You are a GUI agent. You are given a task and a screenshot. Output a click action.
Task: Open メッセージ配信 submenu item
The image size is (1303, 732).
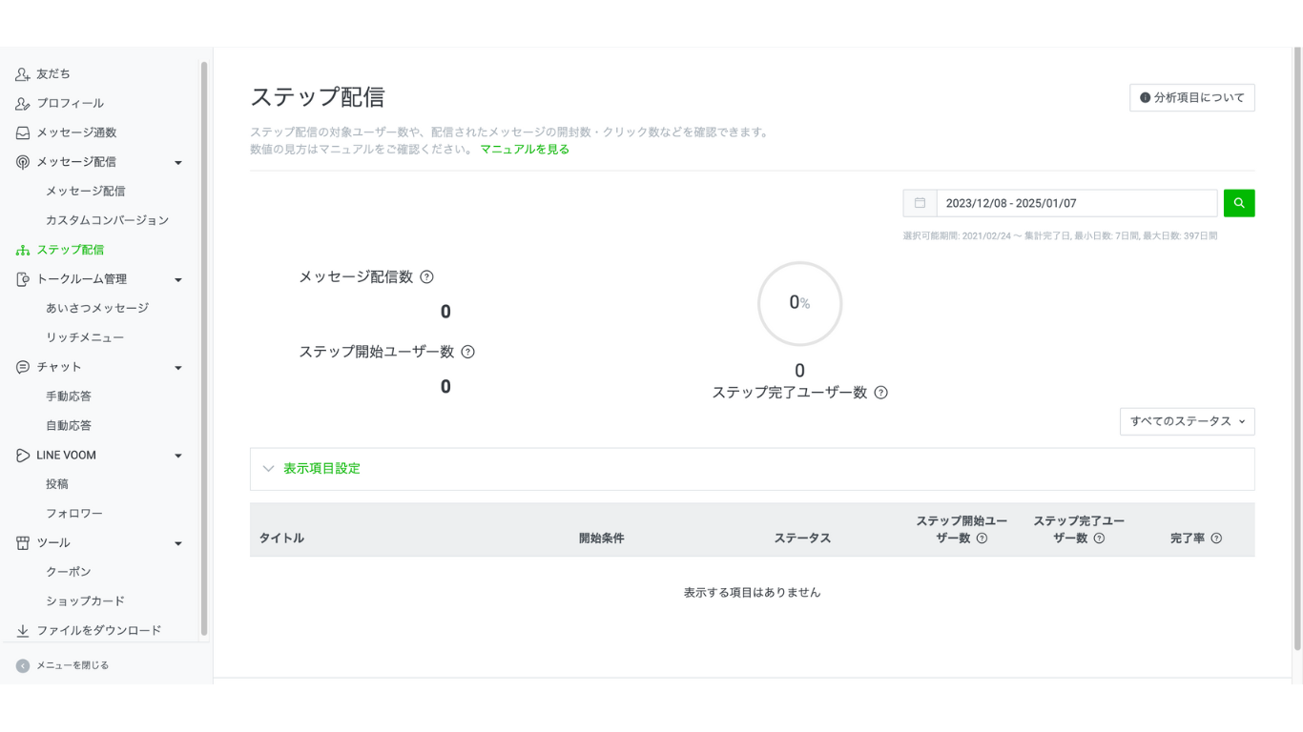(x=86, y=192)
